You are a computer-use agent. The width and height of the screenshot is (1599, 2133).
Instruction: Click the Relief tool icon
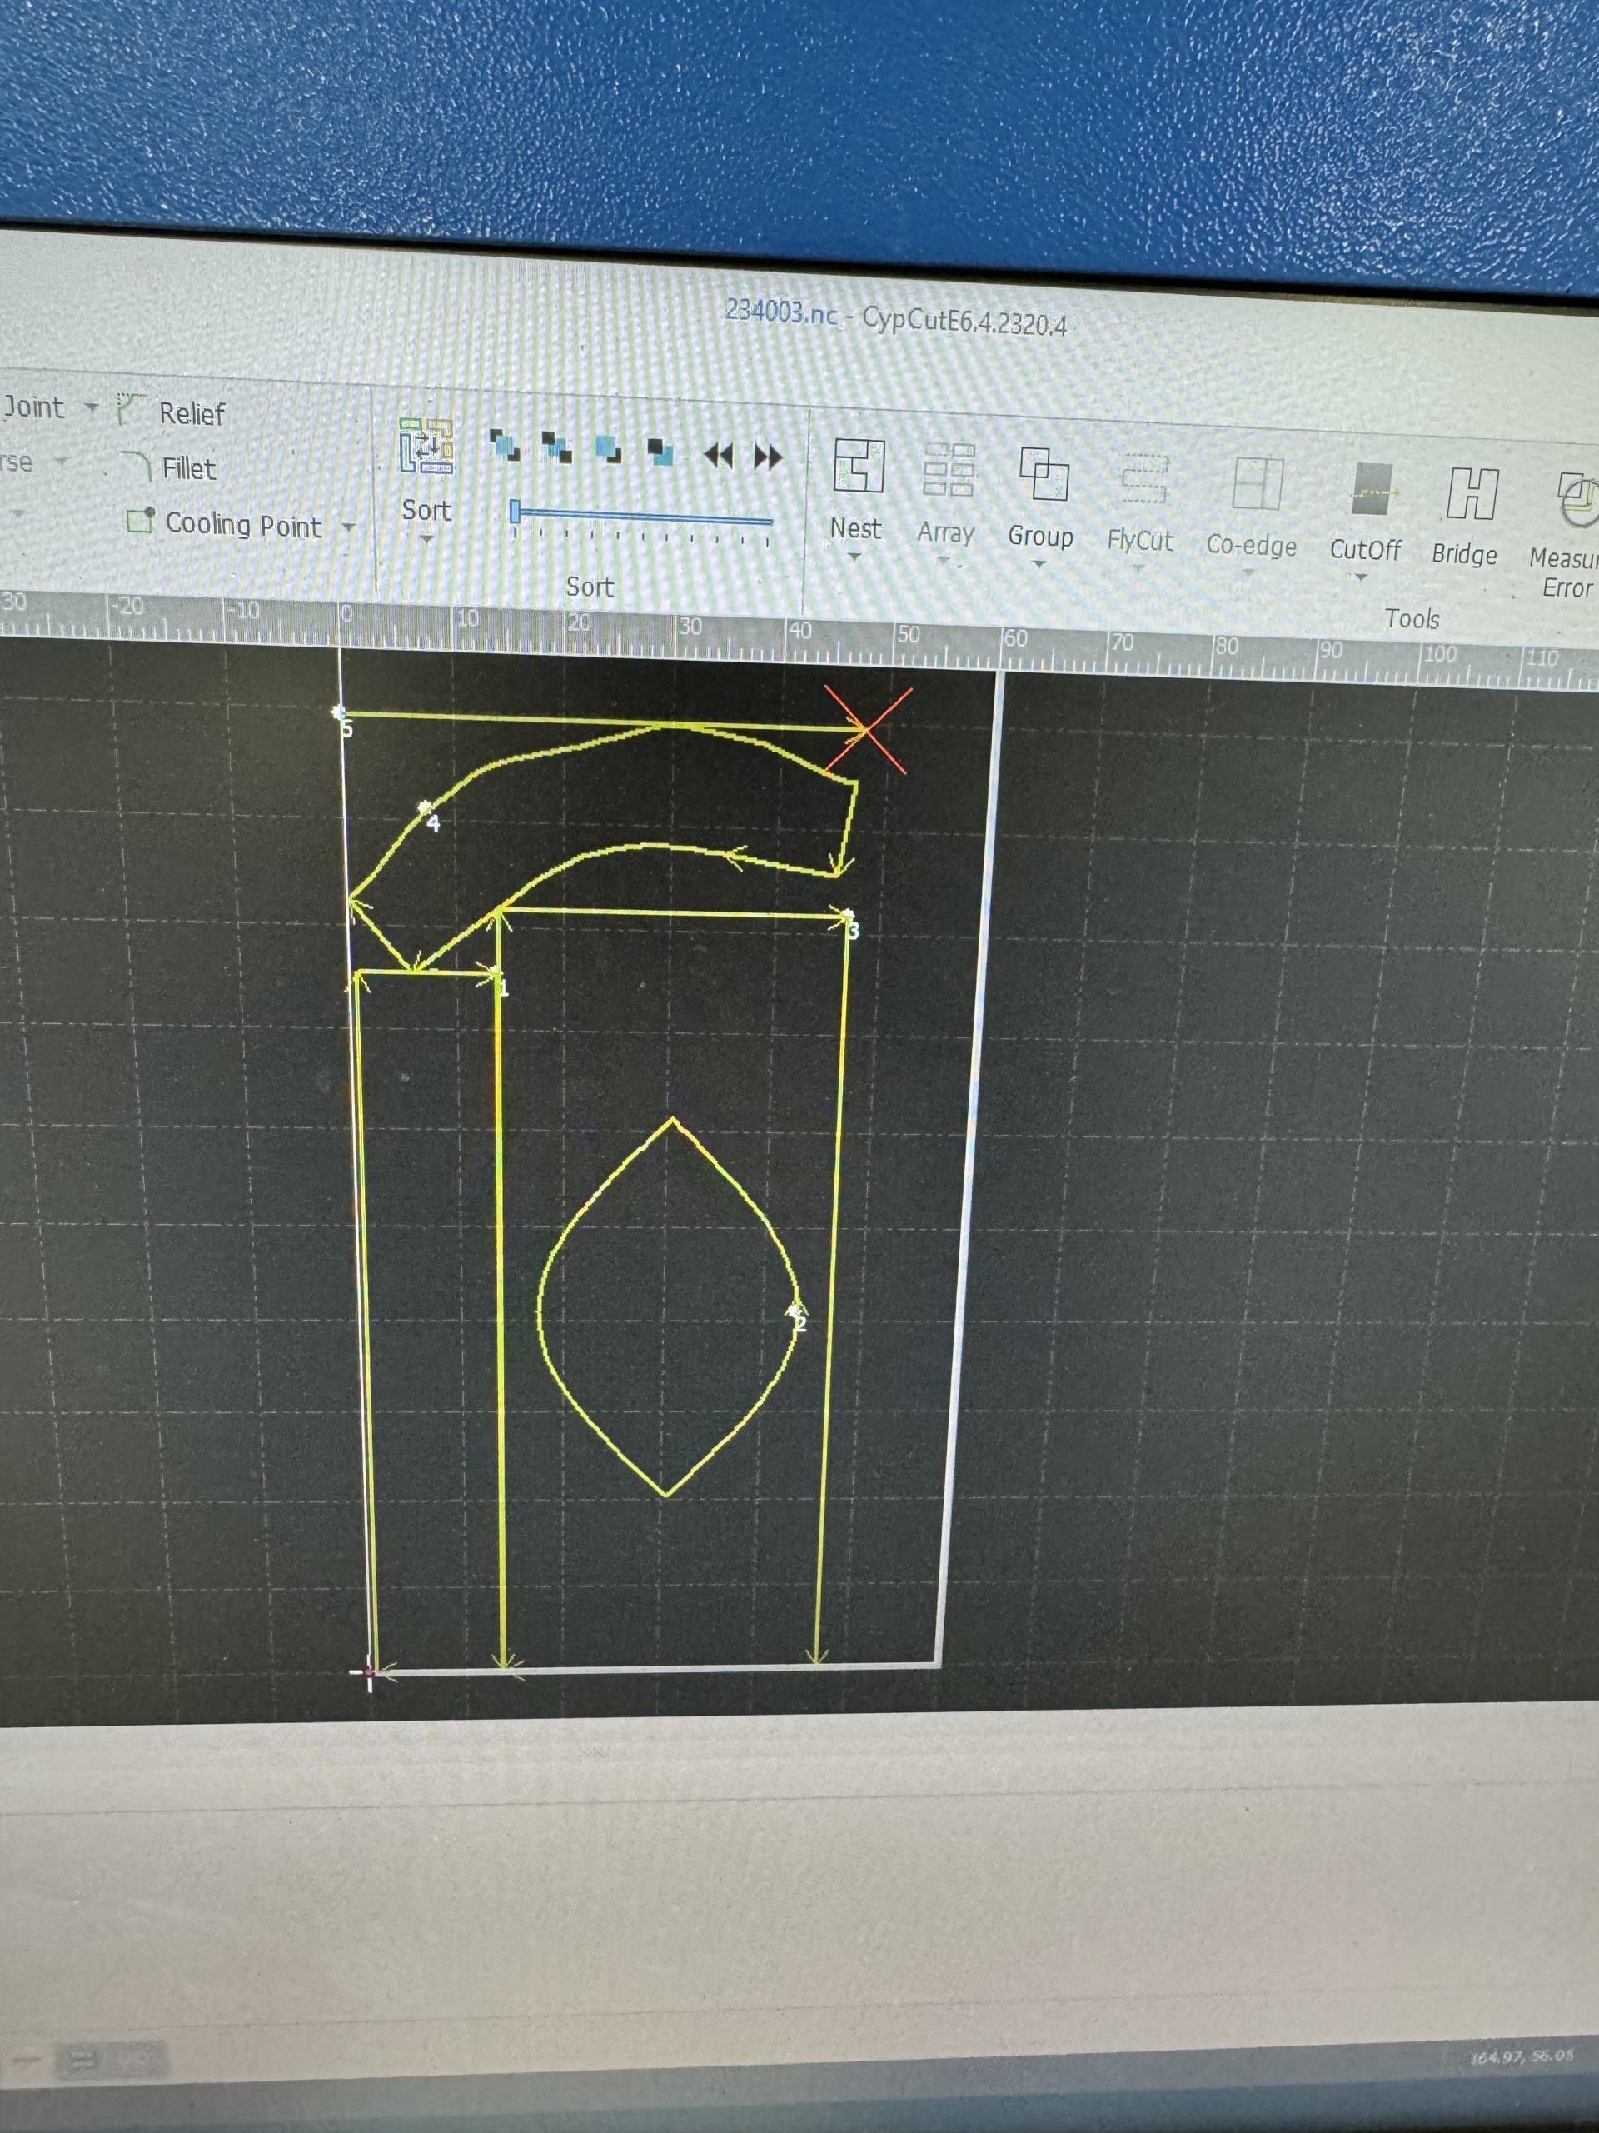click(131, 409)
